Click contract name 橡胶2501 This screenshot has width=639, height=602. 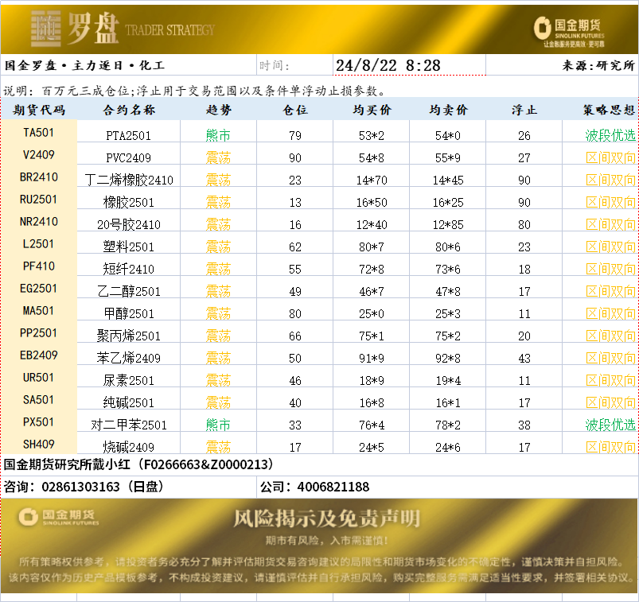tap(129, 203)
